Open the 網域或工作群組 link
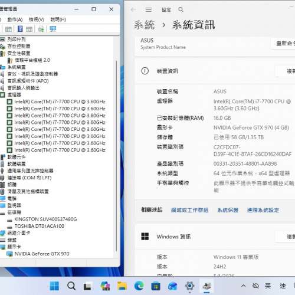This screenshot has height=295, width=295. coord(189,210)
